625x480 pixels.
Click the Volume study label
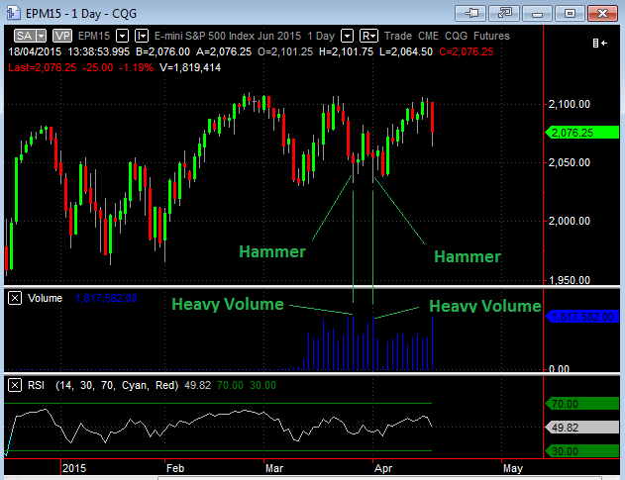click(45, 298)
